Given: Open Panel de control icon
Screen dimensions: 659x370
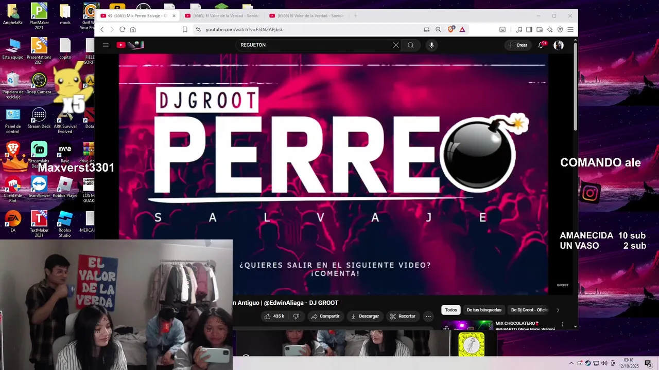Looking at the screenshot, I should [13, 121].
